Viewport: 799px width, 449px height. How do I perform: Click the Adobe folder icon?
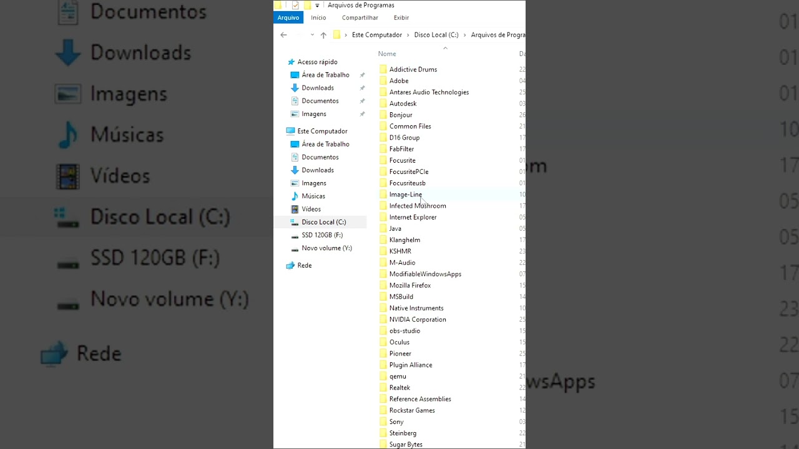383,80
